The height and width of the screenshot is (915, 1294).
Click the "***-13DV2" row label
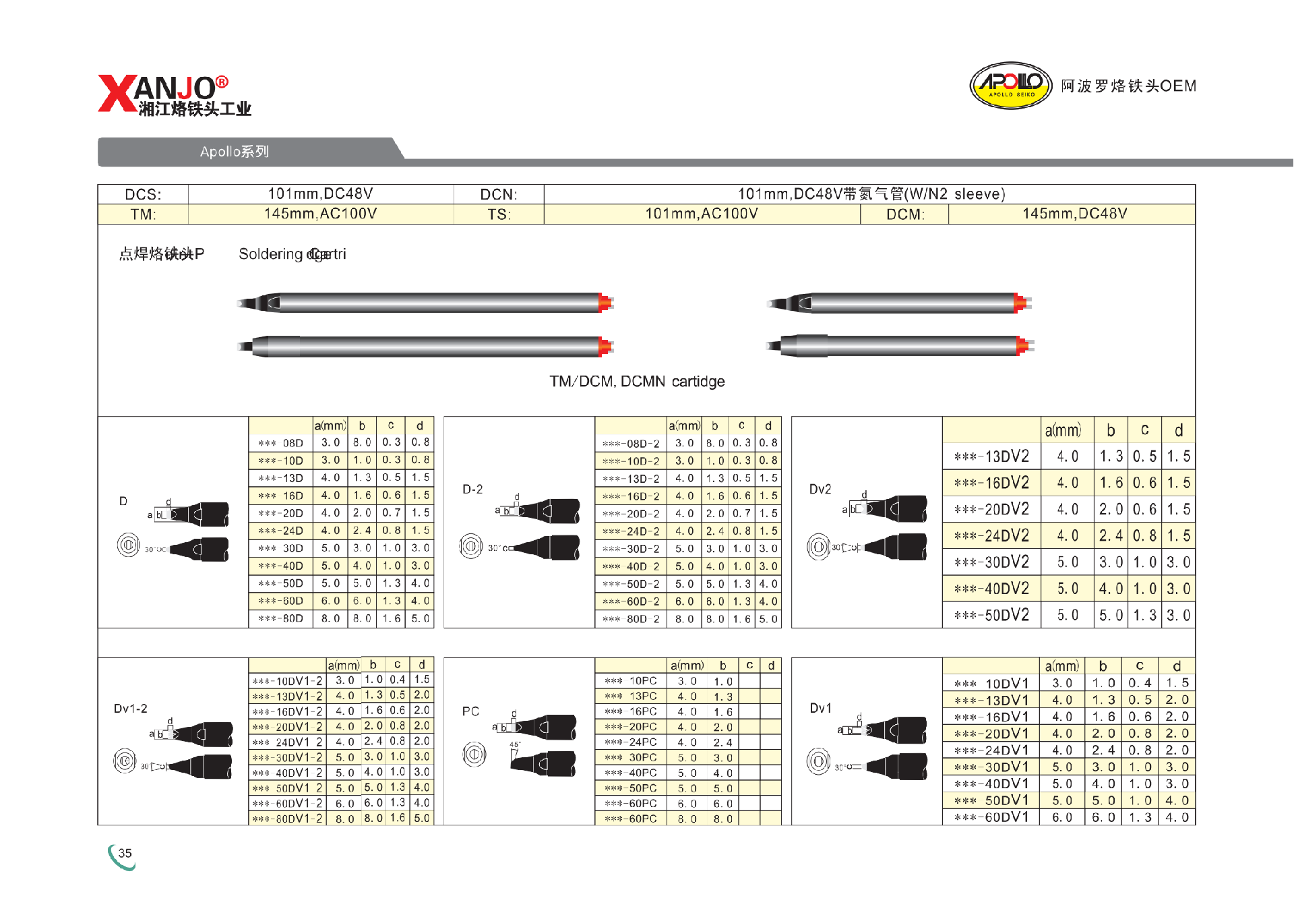tap(991, 456)
